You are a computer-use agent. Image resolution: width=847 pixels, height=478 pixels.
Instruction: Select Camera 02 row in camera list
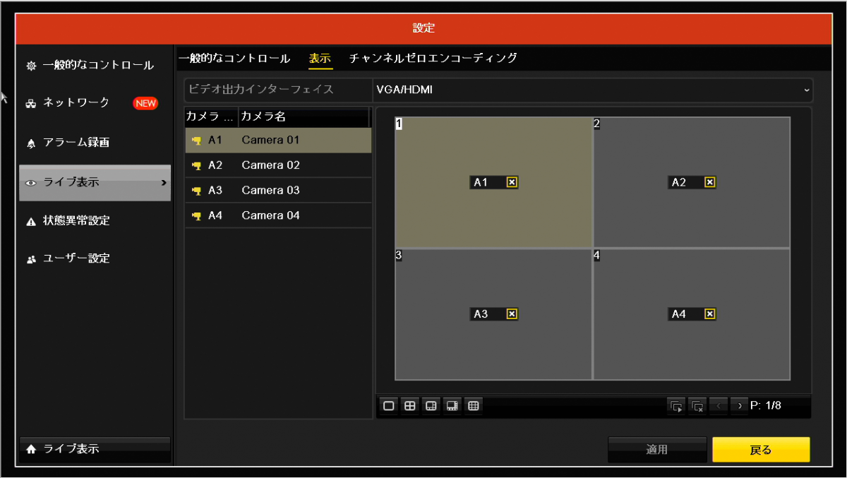(278, 166)
